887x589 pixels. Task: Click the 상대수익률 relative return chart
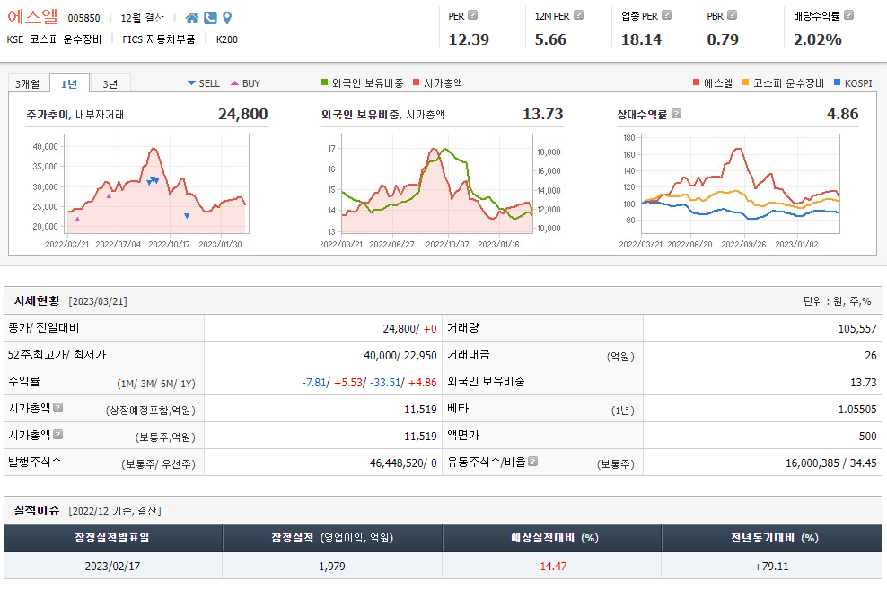click(741, 184)
